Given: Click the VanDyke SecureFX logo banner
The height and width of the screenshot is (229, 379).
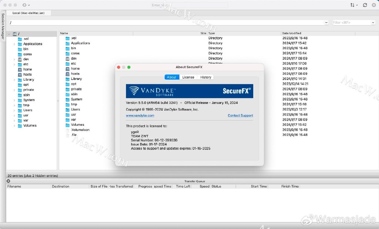Looking at the screenshot, I should (189, 91).
